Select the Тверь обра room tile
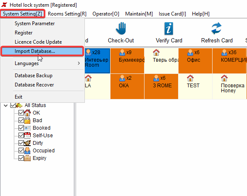Viewport: 247px width, 196px height. point(161,61)
